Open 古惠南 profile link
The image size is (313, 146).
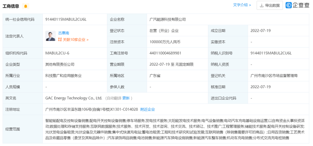(64, 33)
